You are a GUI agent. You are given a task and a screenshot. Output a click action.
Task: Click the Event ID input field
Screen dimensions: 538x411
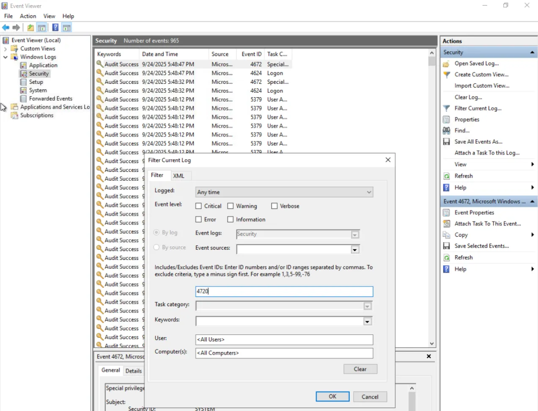pyautogui.click(x=284, y=291)
